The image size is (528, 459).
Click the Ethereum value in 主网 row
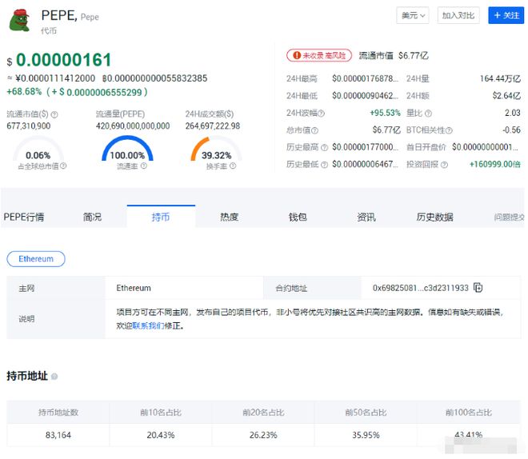tap(134, 288)
